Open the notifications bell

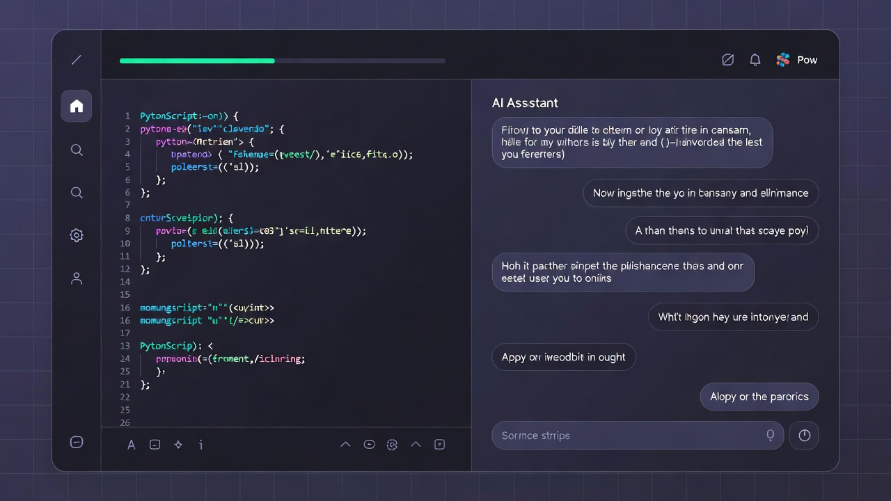pos(755,60)
